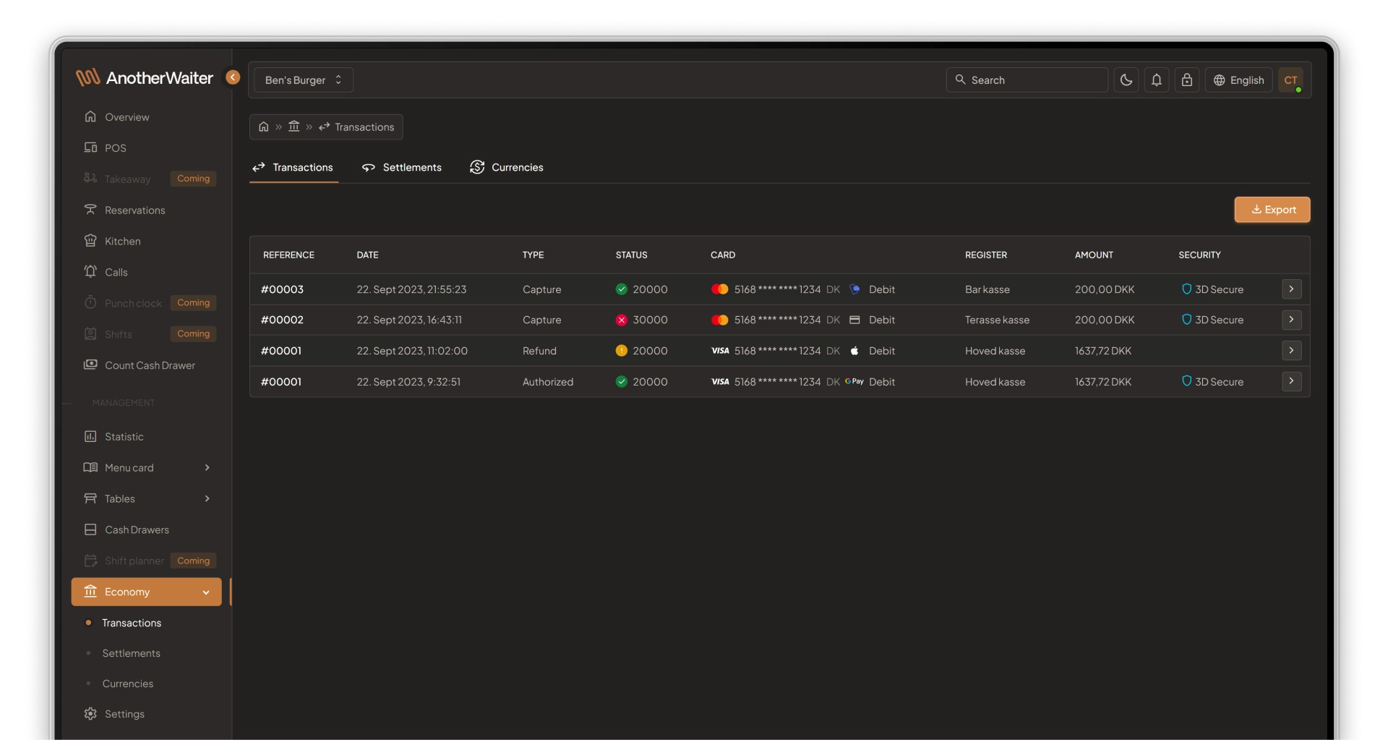
Task: Click the Apple Pay icon on the Refund row
Action: click(x=854, y=351)
